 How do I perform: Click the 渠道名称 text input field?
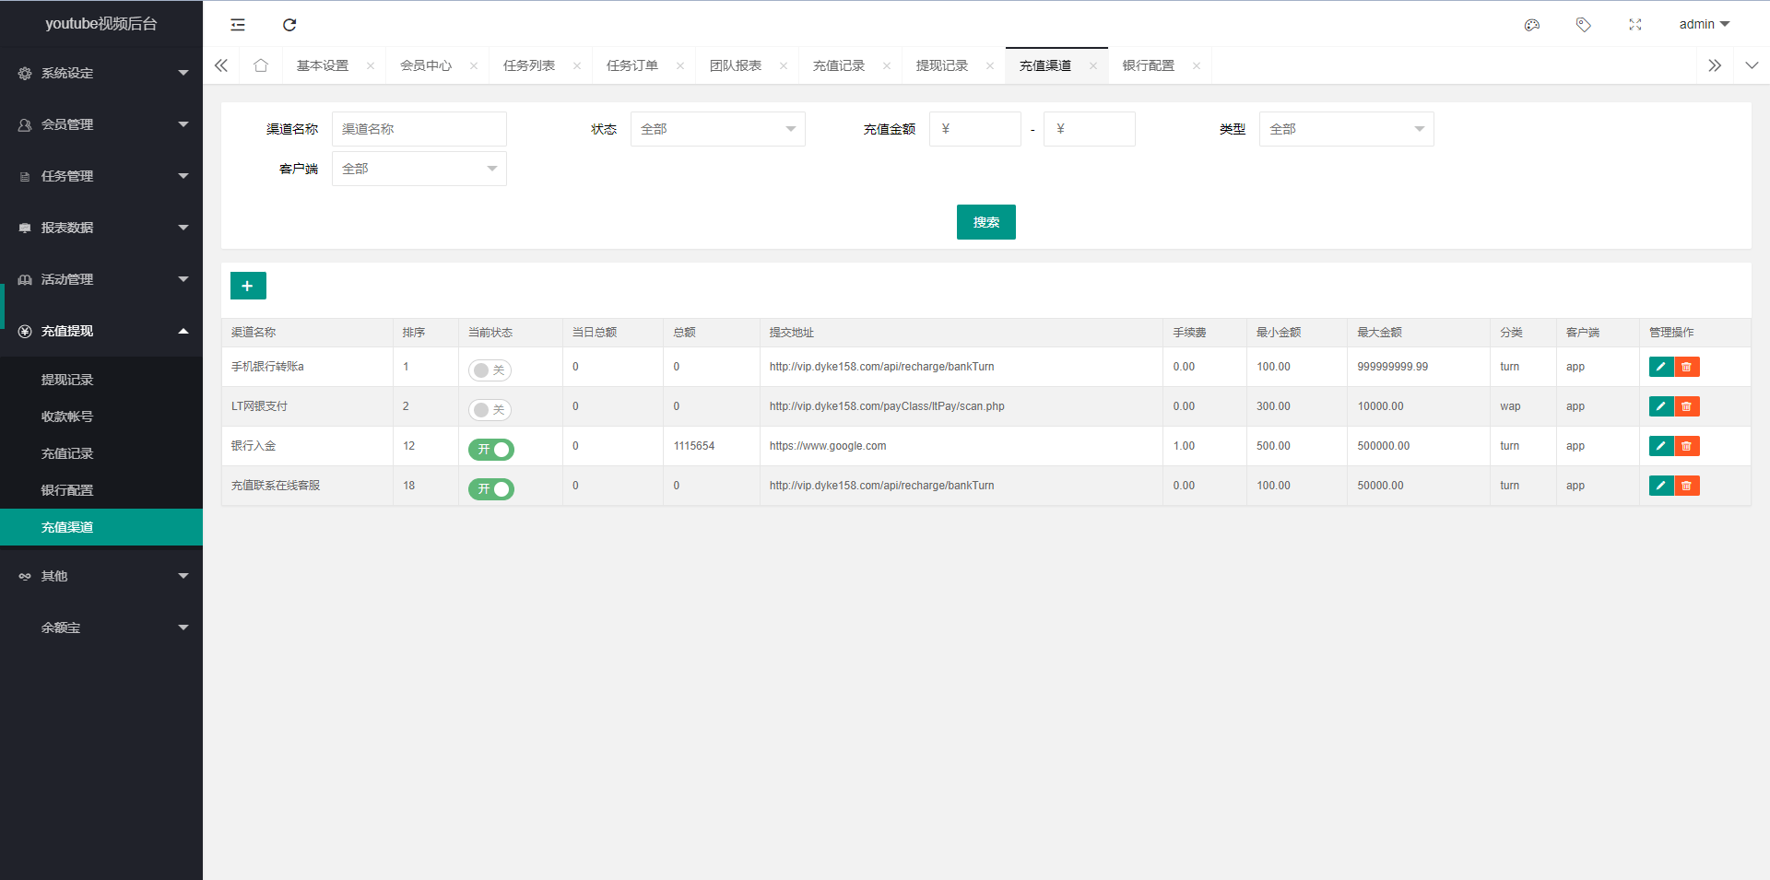[419, 129]
